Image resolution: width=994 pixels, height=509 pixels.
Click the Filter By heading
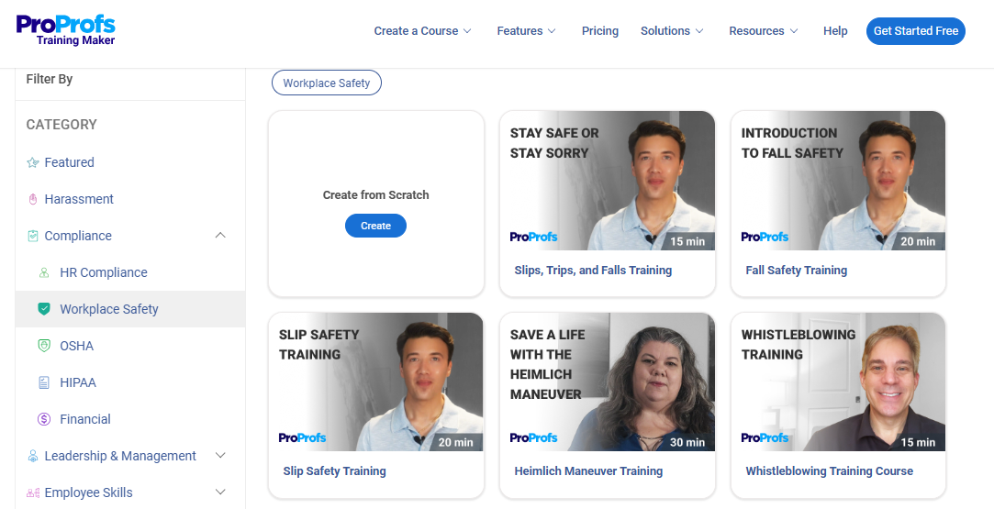[50, 79]
